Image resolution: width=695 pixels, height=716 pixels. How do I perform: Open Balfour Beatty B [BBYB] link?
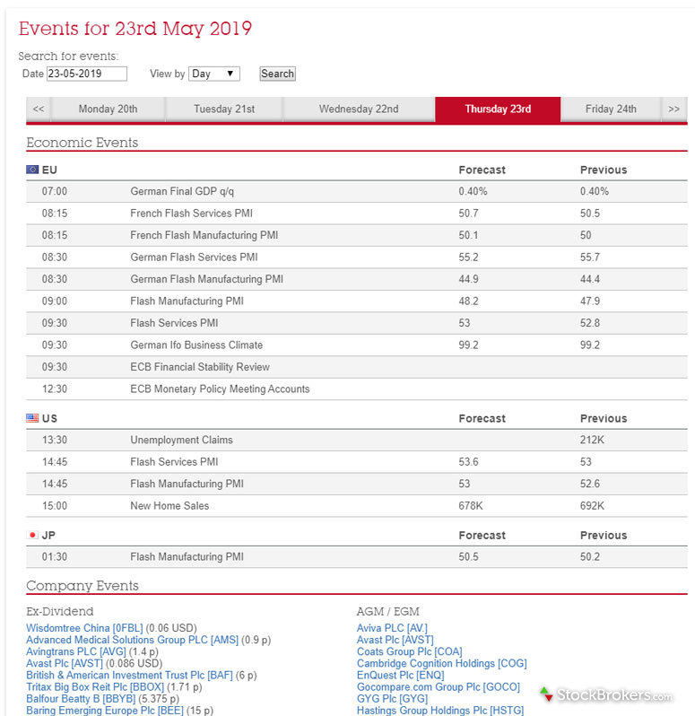[81, 699]
